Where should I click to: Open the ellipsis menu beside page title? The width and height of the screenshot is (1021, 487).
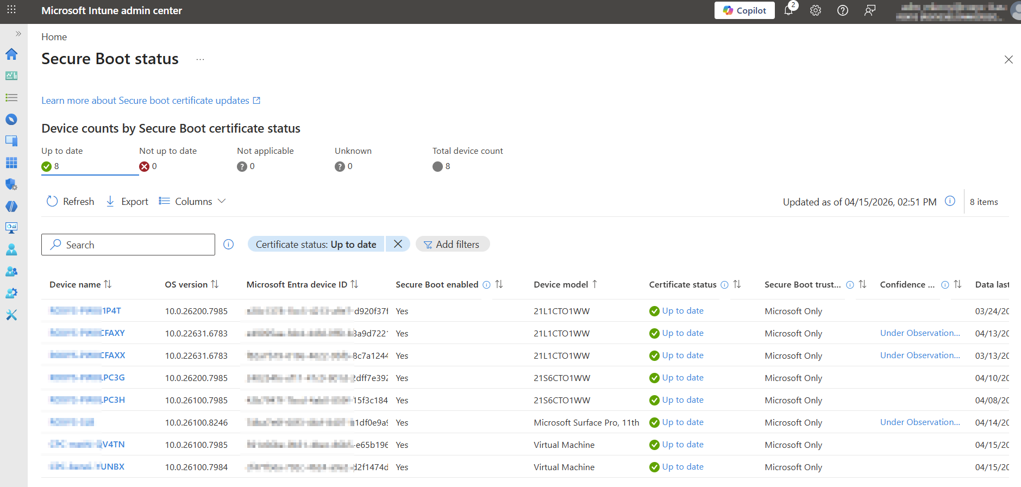(200, 59)
